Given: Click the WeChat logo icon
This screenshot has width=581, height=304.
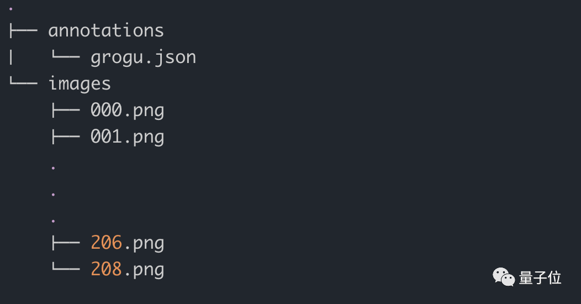Looking at the screenshot, I should [x=504, y=277].
